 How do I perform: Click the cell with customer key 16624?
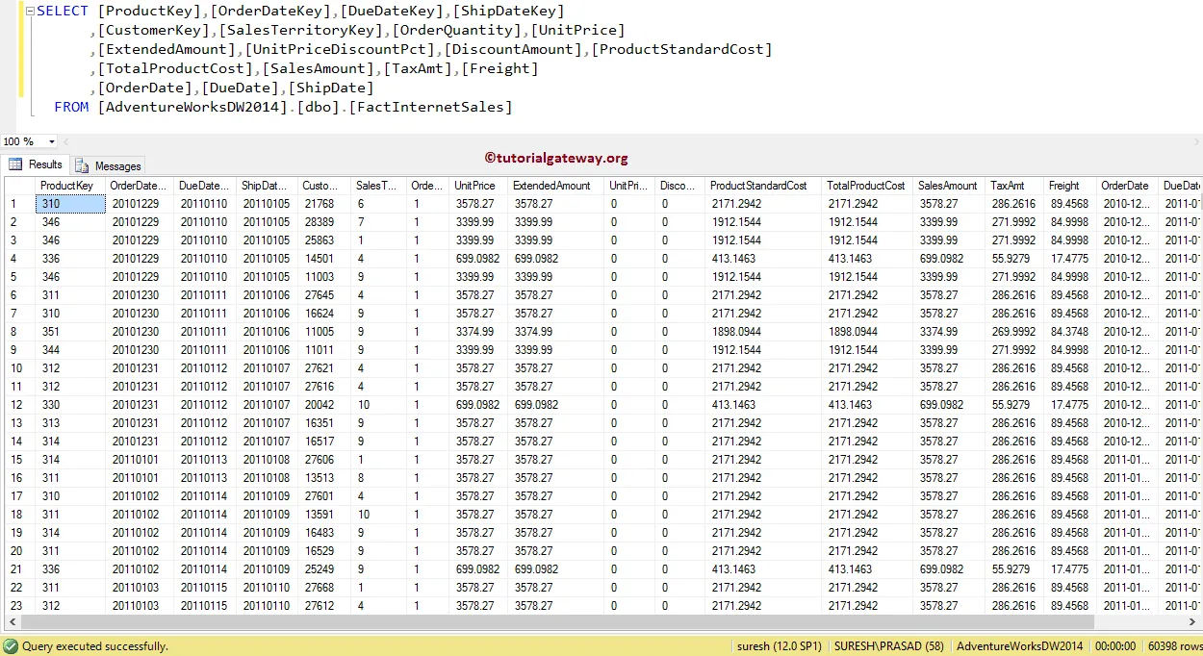click(323, 314)
